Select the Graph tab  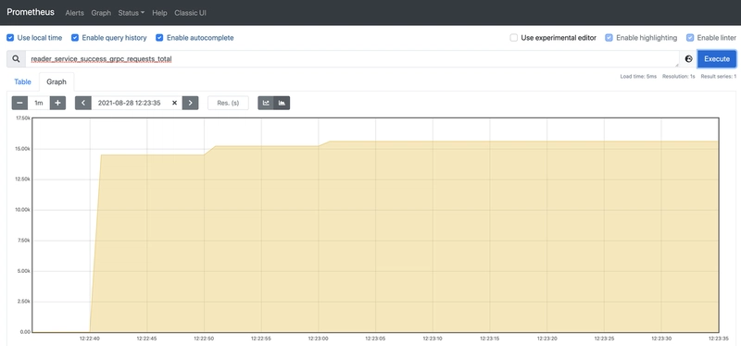tap(57, 81)
